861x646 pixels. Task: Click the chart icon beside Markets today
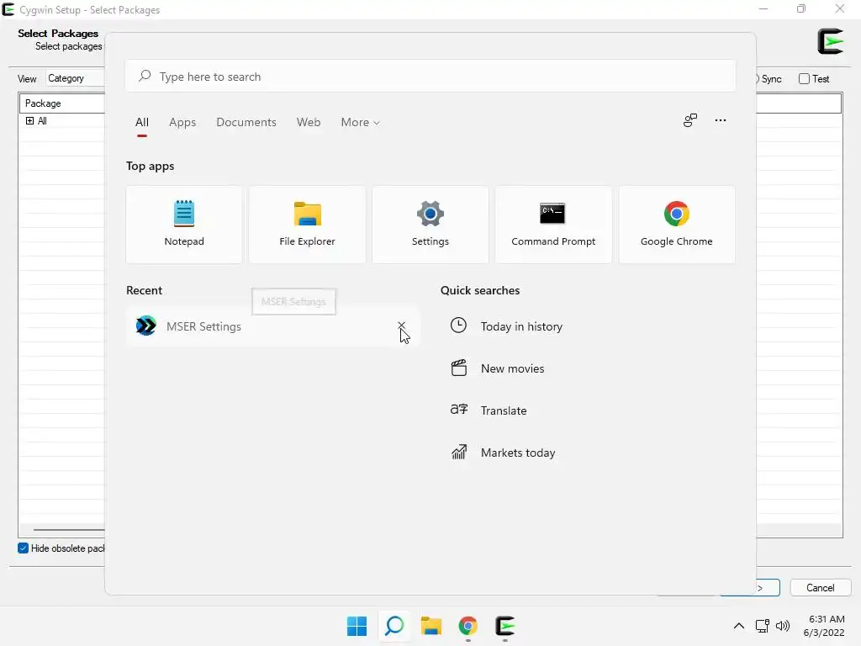click(x=458, y=452)
